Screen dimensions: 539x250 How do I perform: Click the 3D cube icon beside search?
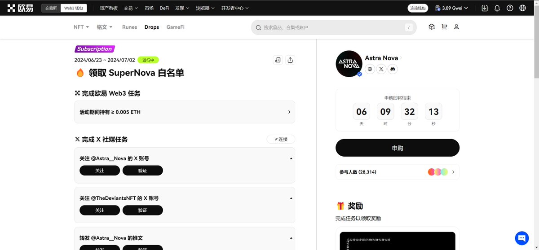[x=432, y=27]
